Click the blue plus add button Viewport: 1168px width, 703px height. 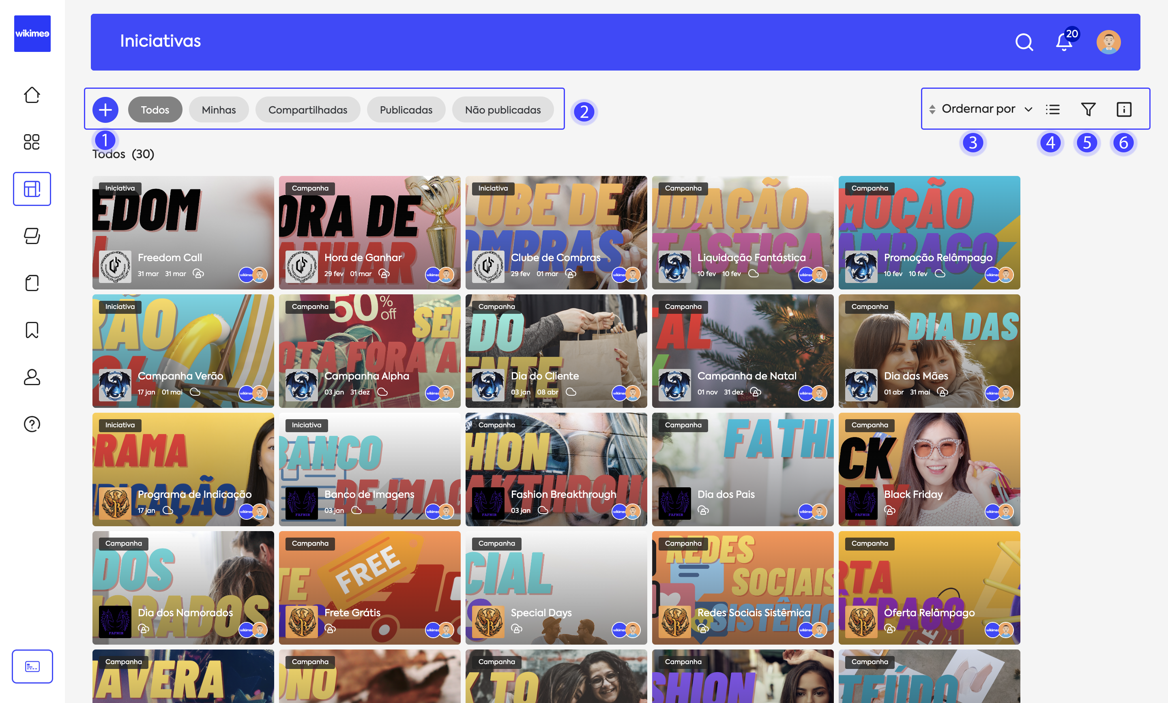[x=105, y=110]
